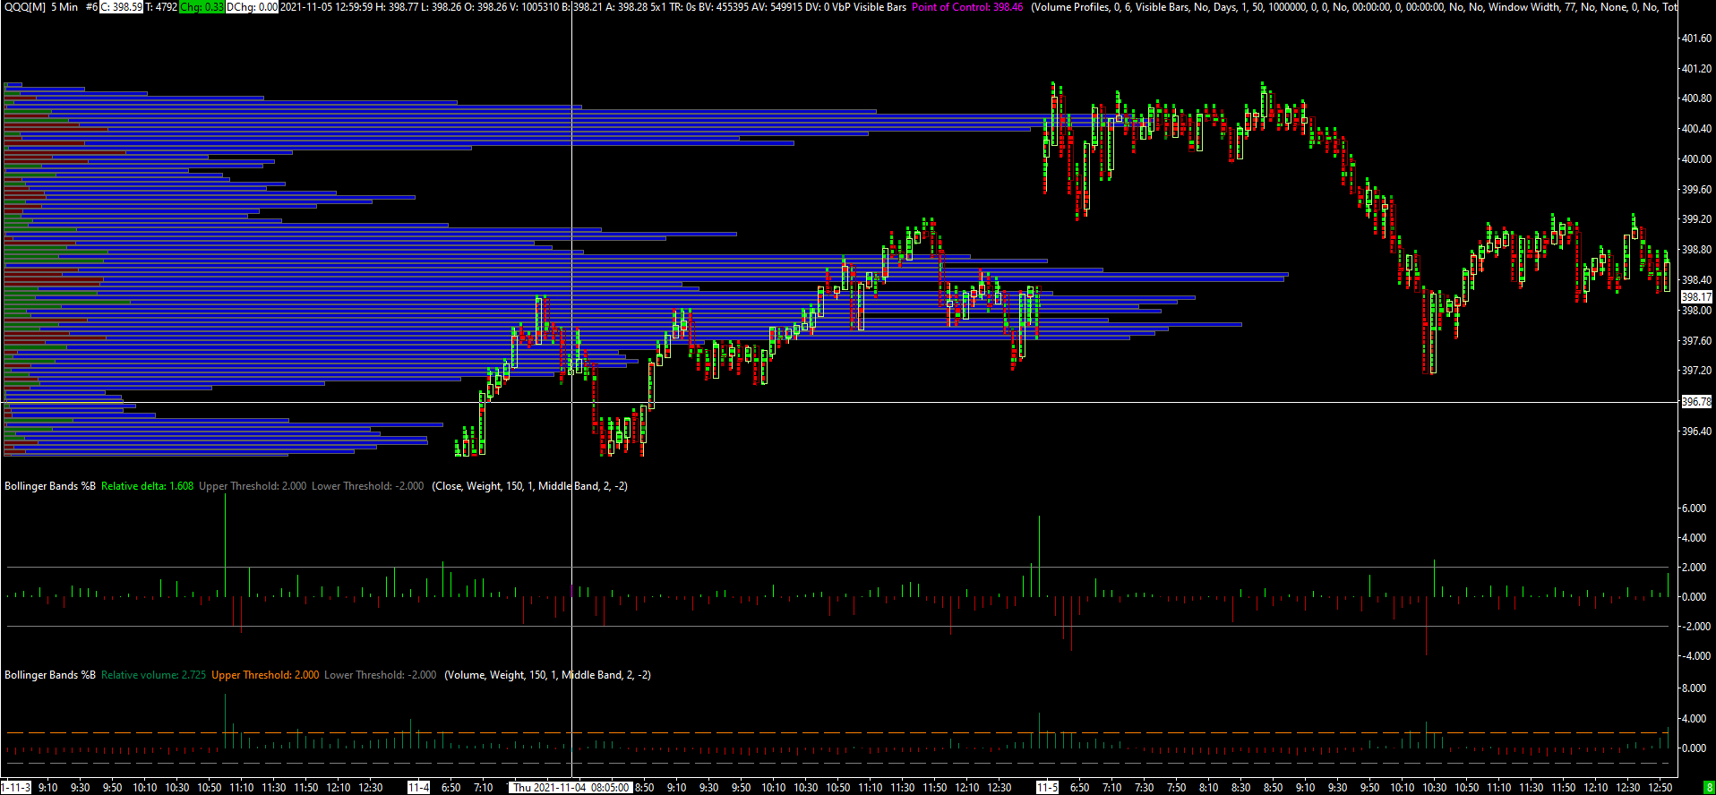Click the 8:30 time axis label

pos(1241,788)
